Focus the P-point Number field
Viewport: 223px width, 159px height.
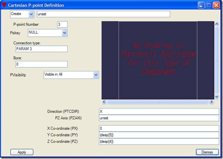[x=62, y=24]
